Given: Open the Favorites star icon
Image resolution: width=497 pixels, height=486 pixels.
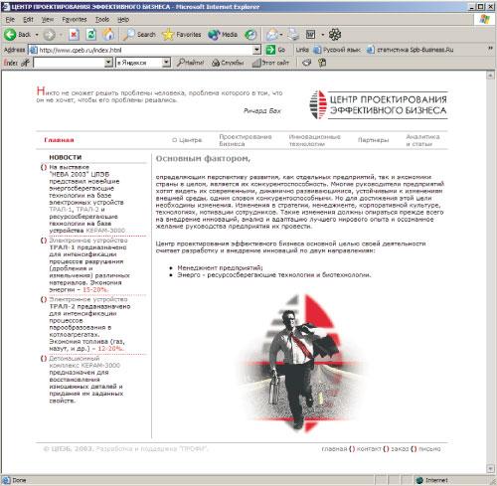Looking at the screenshot, I should coord(168,35).
